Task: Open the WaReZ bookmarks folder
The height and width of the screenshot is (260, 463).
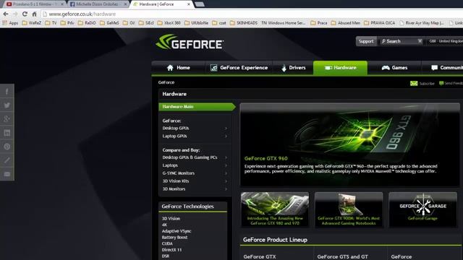Action: [32, 22]
